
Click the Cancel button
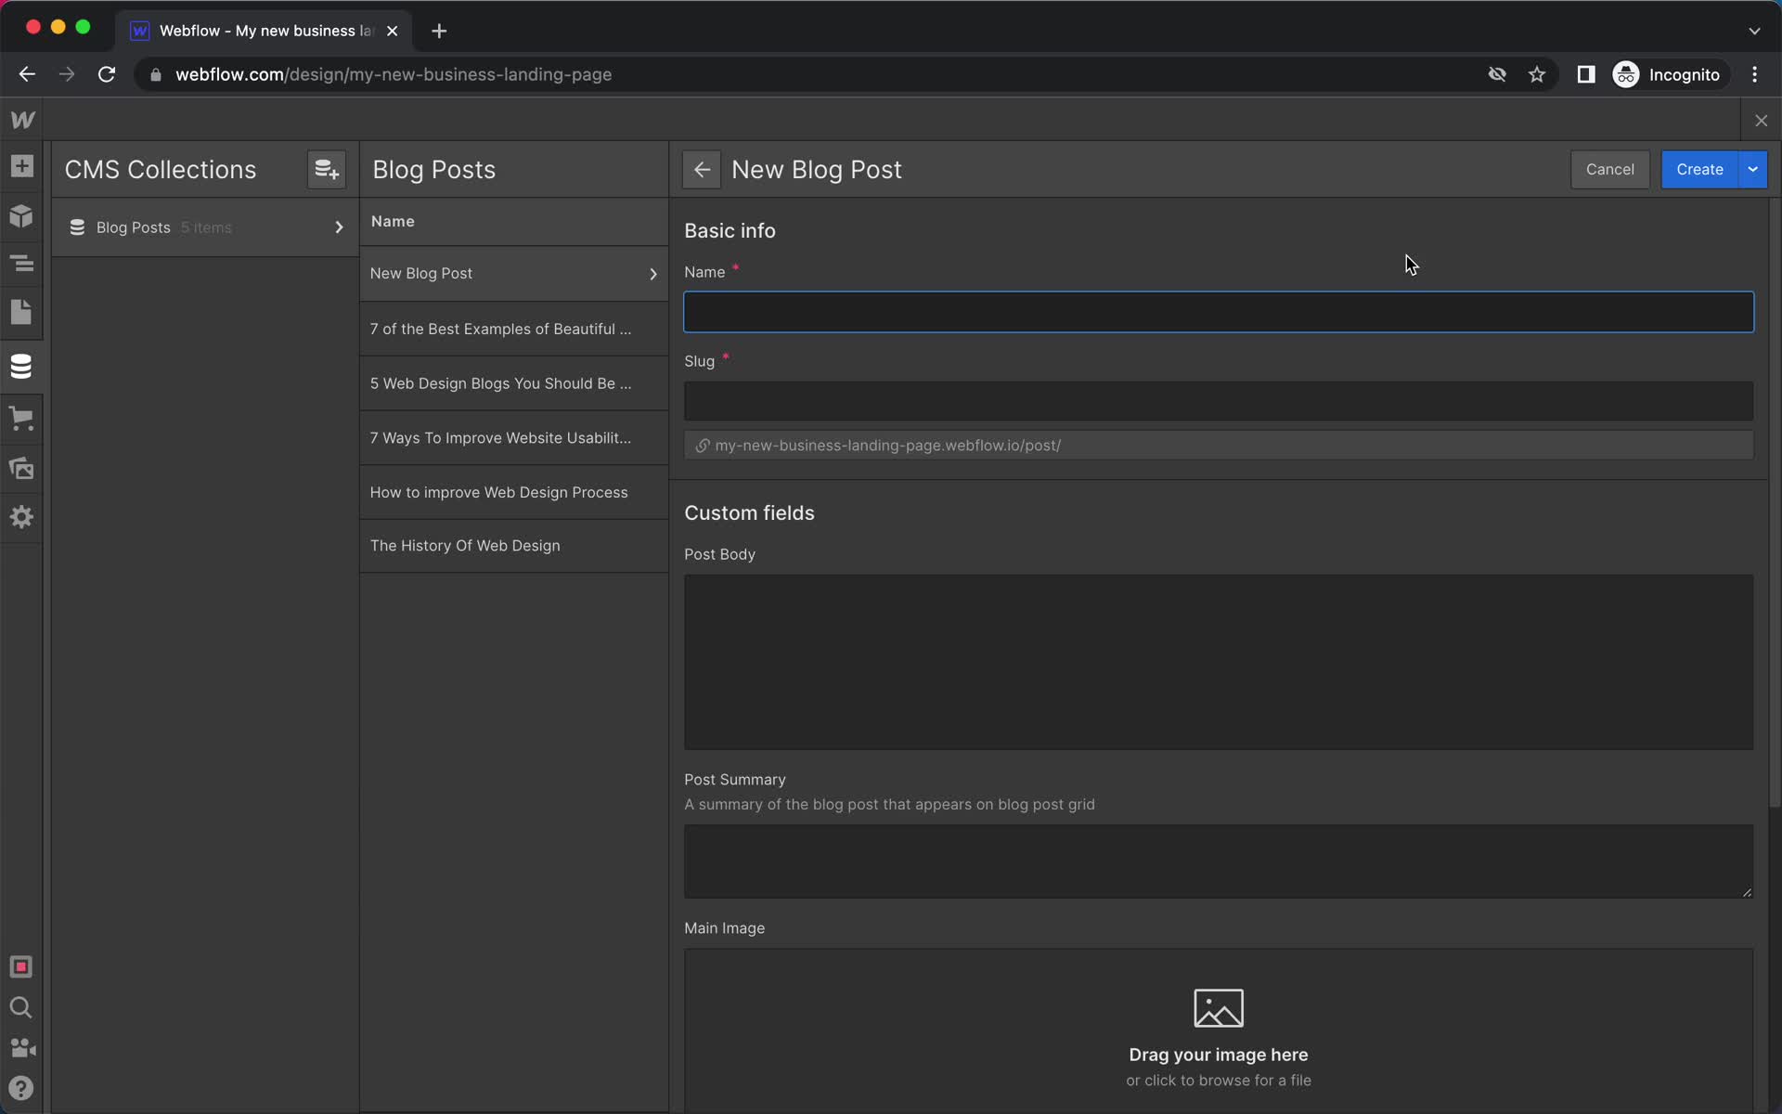[x=1609, y=170]
